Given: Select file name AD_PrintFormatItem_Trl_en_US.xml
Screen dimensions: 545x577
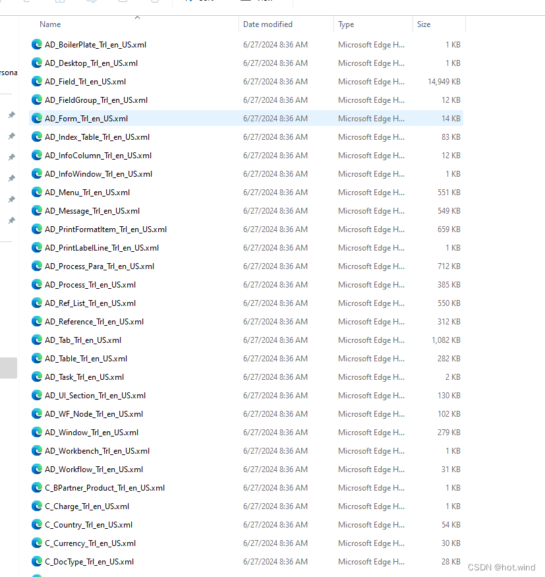Looking at the screenshot, I should tap(106, 229).
